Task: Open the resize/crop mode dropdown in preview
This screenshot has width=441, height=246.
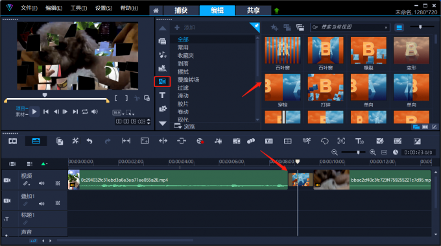Action: pyautogui.click(x=130, y=113)
